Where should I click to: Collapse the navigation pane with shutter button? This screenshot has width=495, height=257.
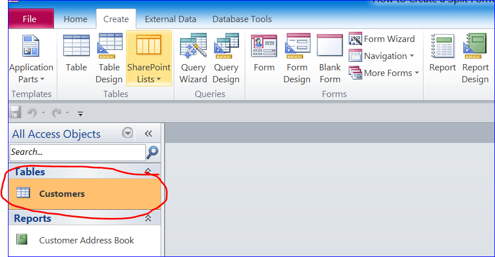[148, 134]
